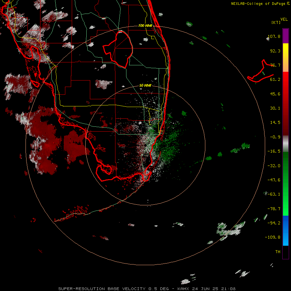Click the 24 JUN 25 21:08 timestamp
The image size is (291, 291).
coord(214,289)
